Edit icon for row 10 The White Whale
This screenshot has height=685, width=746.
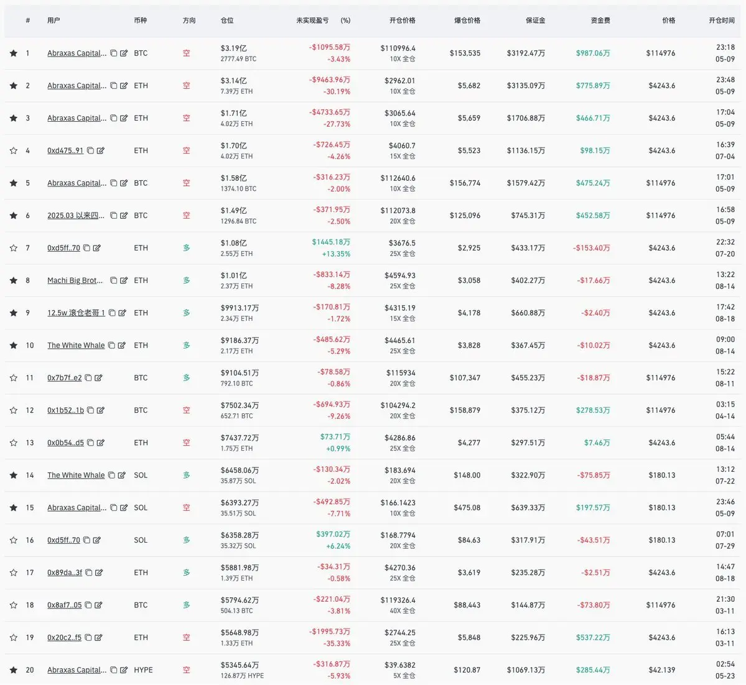point(122,346)
